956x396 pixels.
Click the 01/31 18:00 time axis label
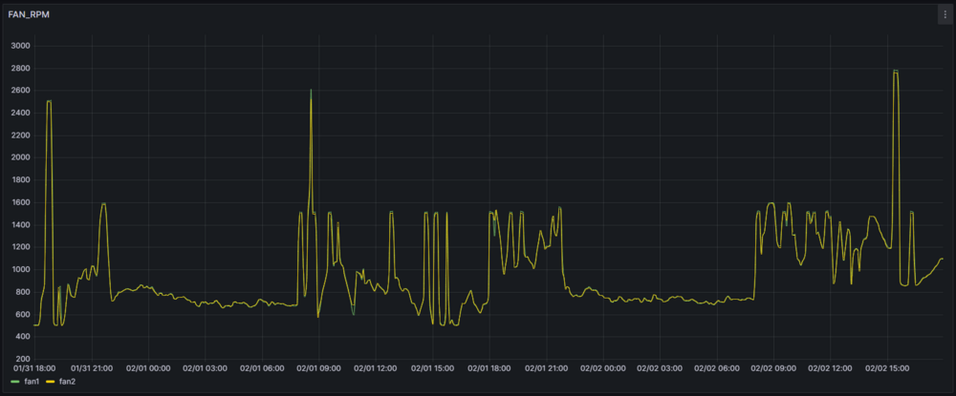tap(34, 368)
